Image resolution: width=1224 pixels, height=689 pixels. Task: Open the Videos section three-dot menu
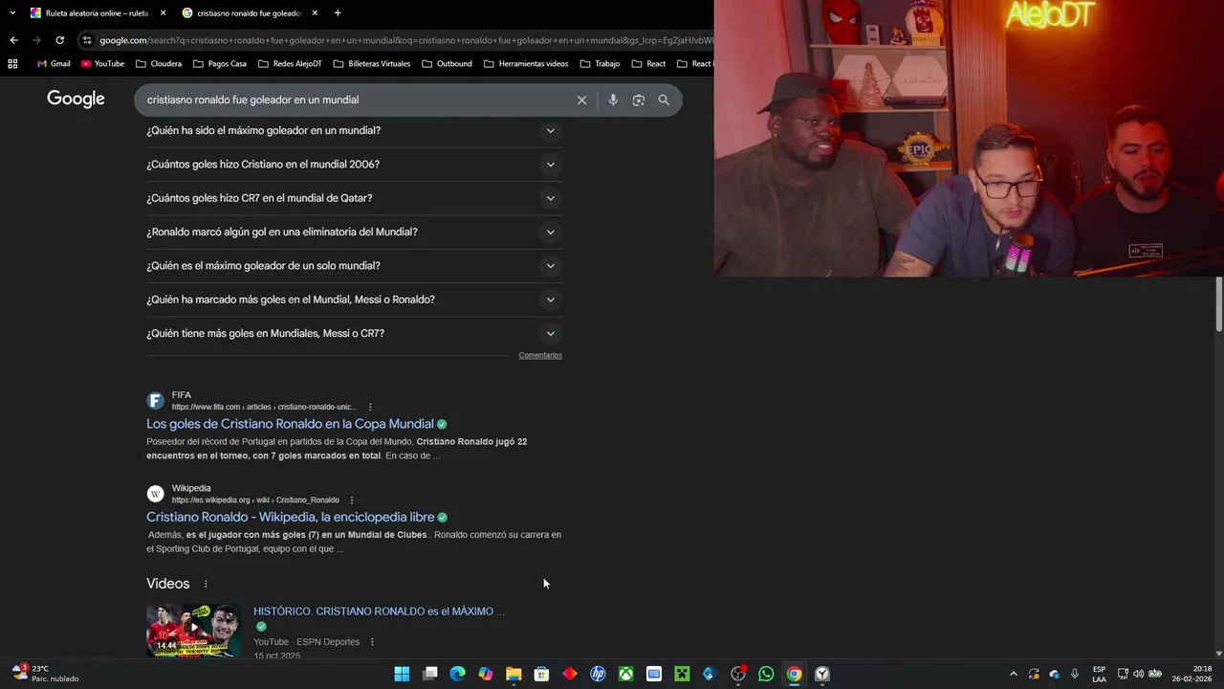205,584
